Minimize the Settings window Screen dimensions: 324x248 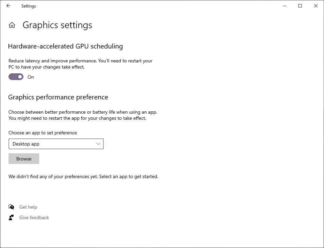click(x=285, y=6)
